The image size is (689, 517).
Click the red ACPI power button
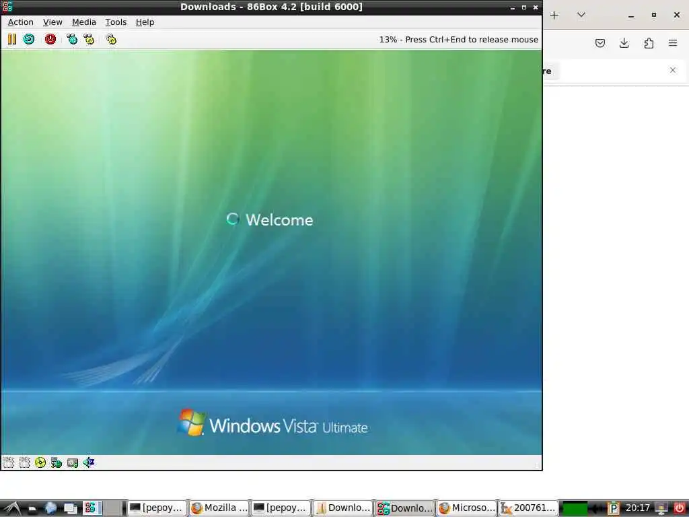[x=50, y=39]
